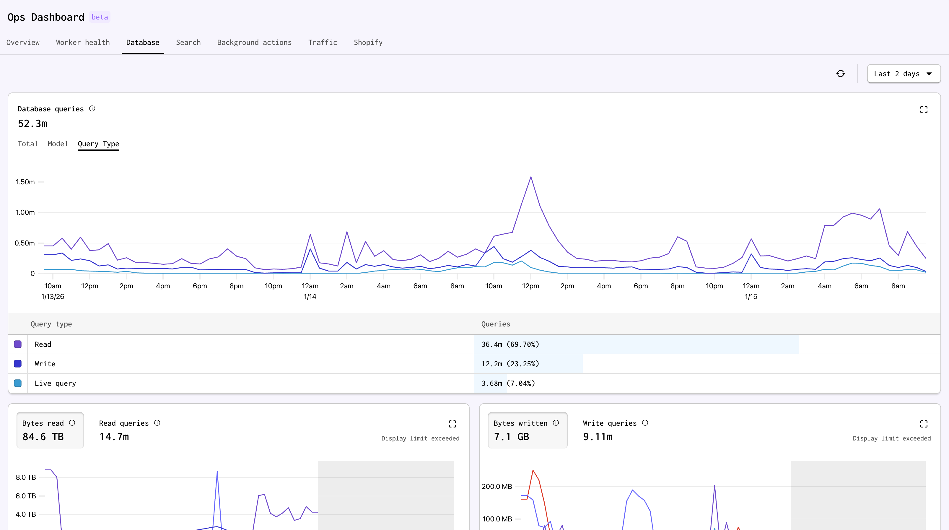Select the Model chart sub-tab
Screen dimensions: 949x530
pos(58,144)
